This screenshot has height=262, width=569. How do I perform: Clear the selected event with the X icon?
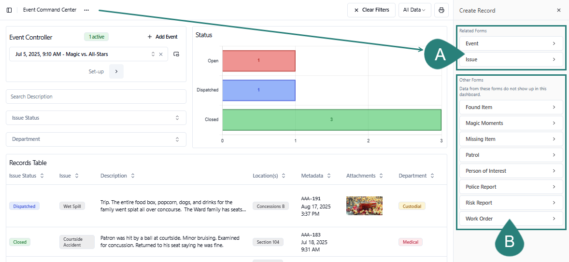point(161,54)
